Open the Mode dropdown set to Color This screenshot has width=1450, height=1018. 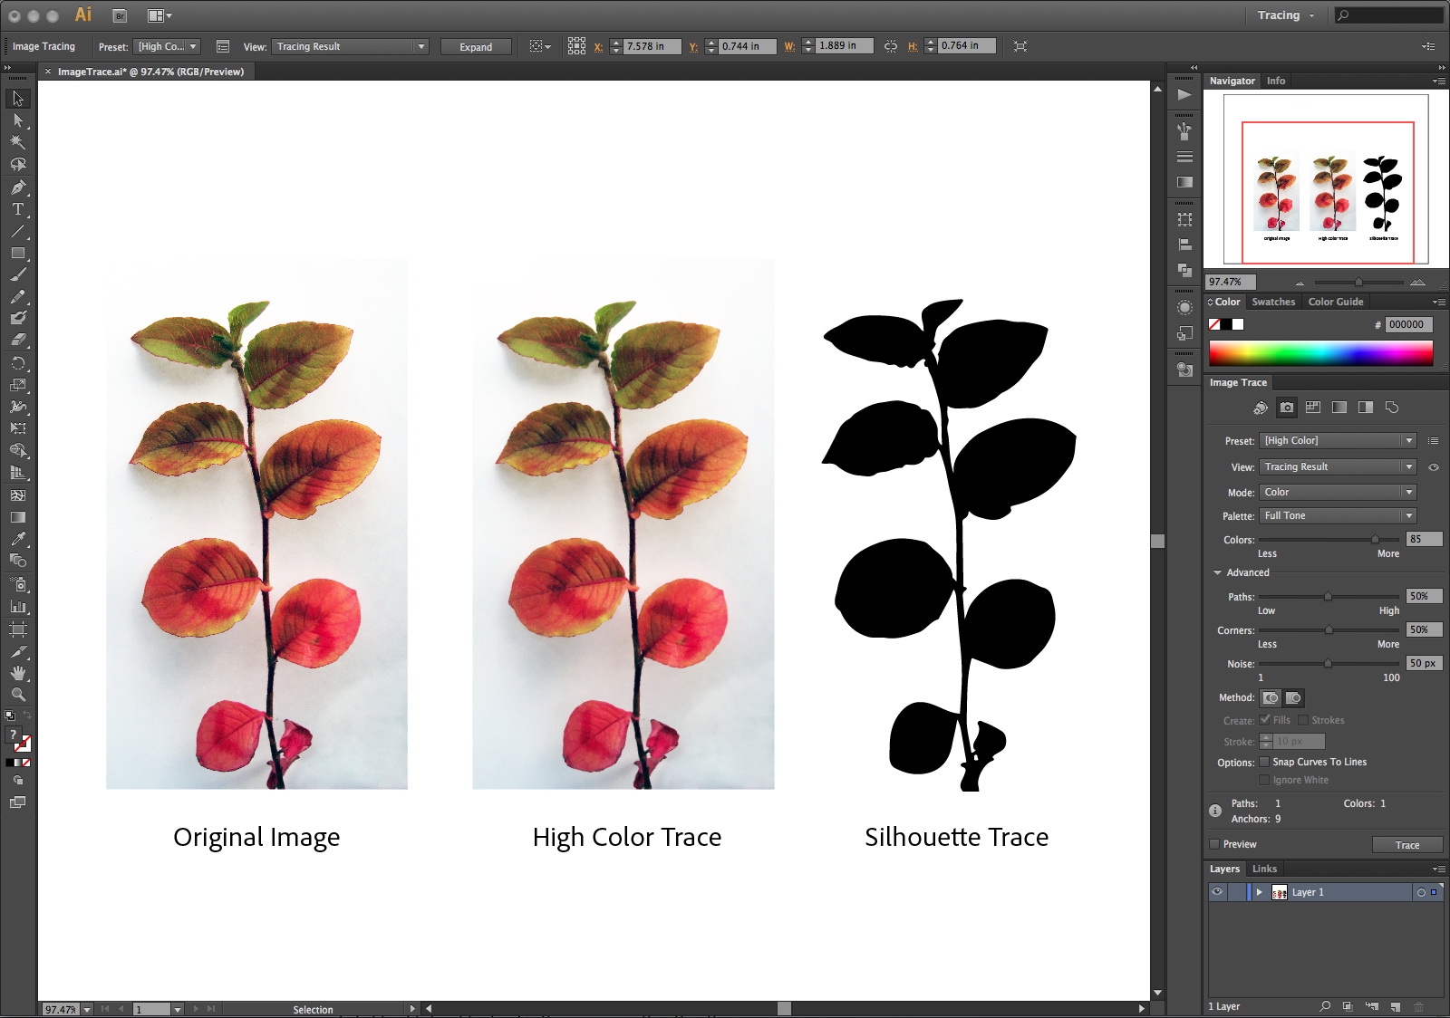point(1337,492)
